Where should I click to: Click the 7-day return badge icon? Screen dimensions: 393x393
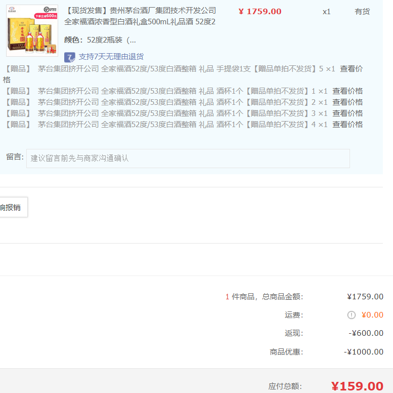(70, 57)
